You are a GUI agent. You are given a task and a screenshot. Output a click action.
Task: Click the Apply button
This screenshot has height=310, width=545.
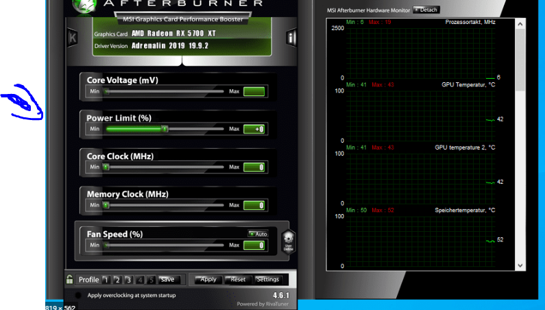pyautogui.click(x=208, y=279)
